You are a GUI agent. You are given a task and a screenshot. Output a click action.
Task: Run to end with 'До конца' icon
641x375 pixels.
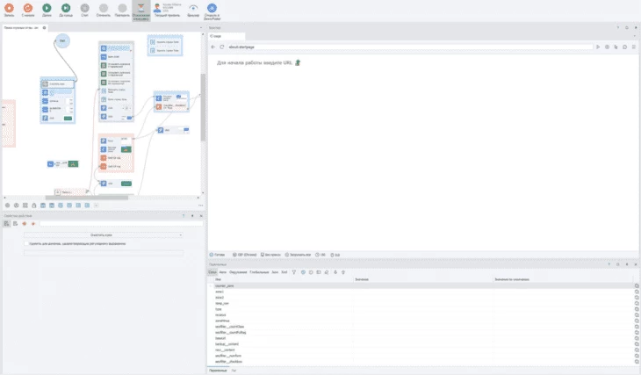66,9
